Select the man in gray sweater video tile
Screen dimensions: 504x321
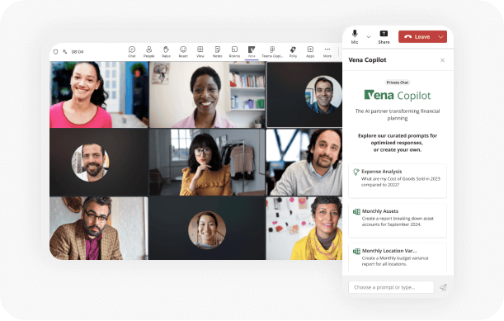(x=304, y=162)
